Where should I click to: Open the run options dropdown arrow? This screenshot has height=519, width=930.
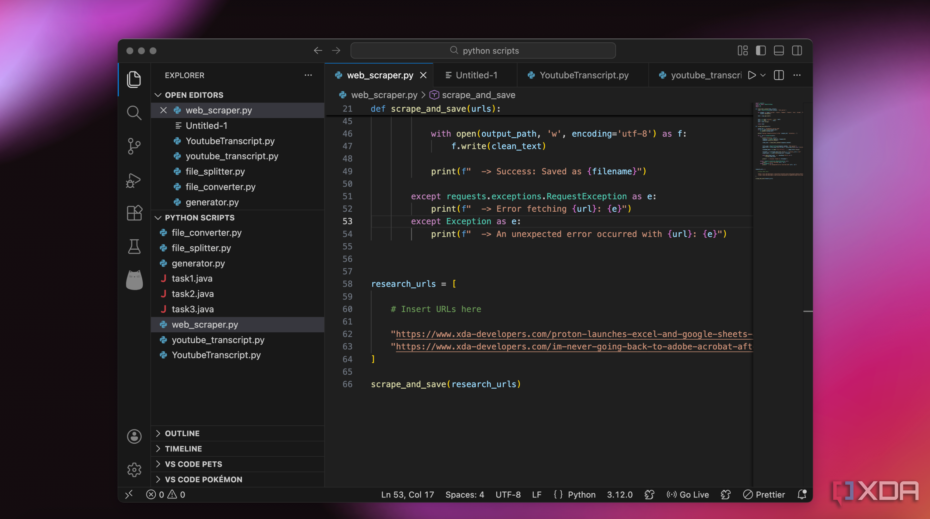(763, 75)
